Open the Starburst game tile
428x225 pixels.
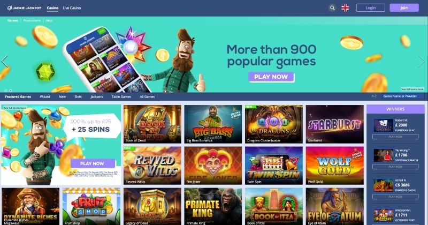click(x=335, y=124)
